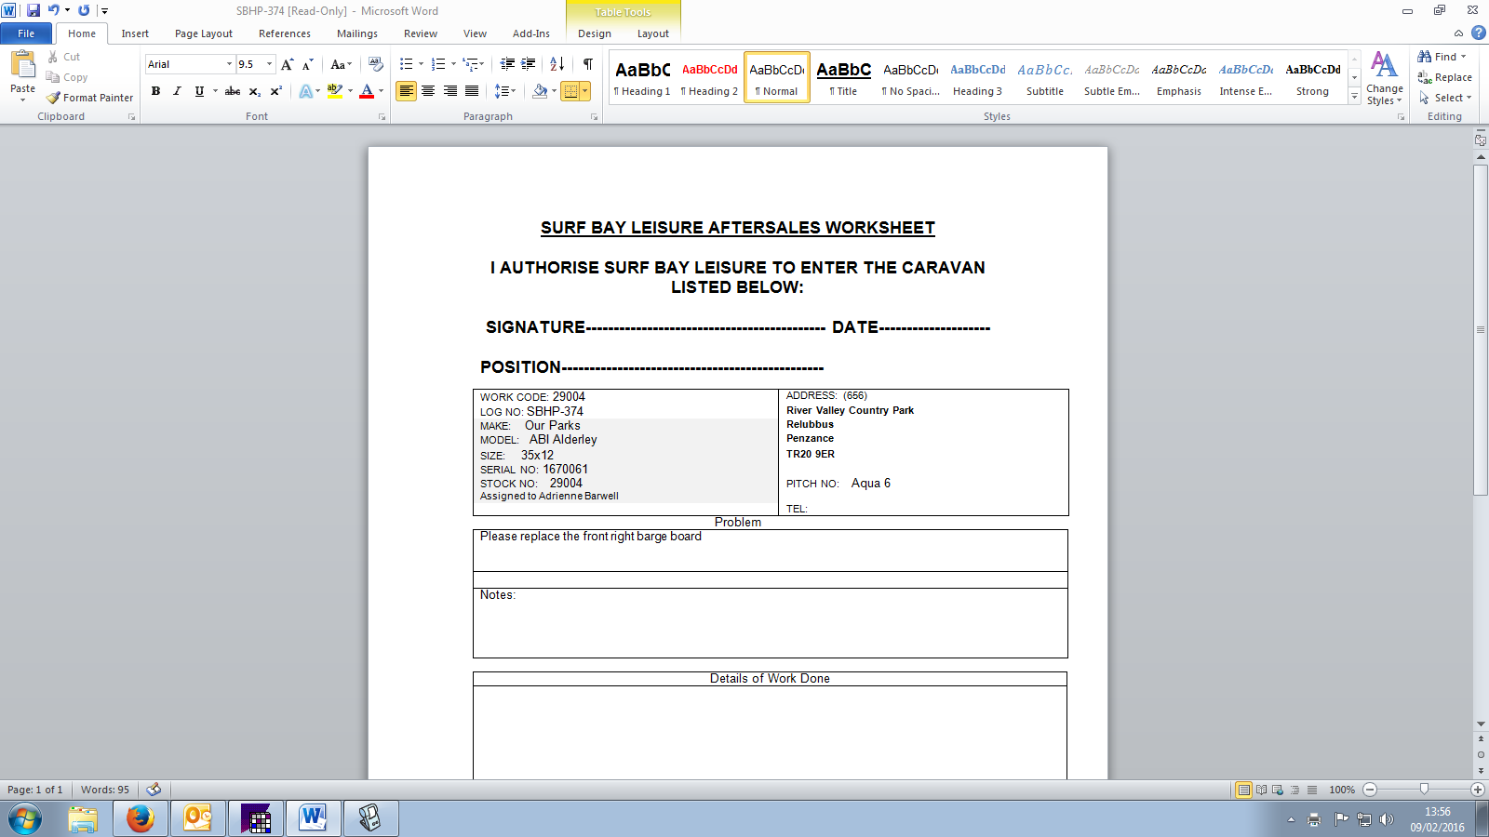The width and height of the screenshot is (1489, 837).
Task: Switch to Full Screen Reading view
Action: point(1261,790)
